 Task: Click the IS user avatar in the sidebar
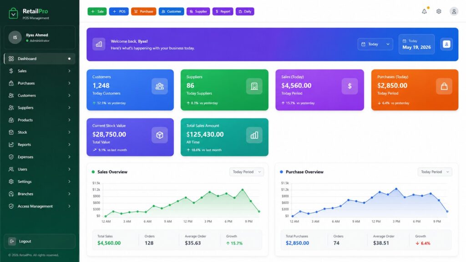[x=15, y=37]
